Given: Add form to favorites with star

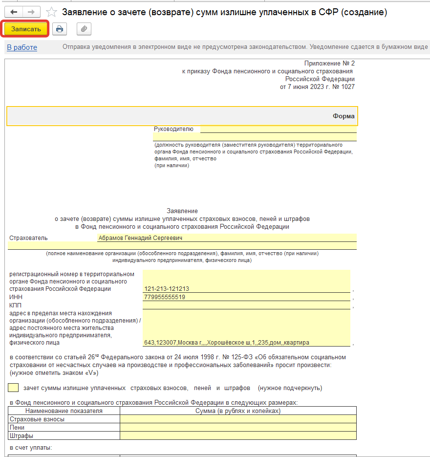Looking at the screenshot, I should click(51, 12).
